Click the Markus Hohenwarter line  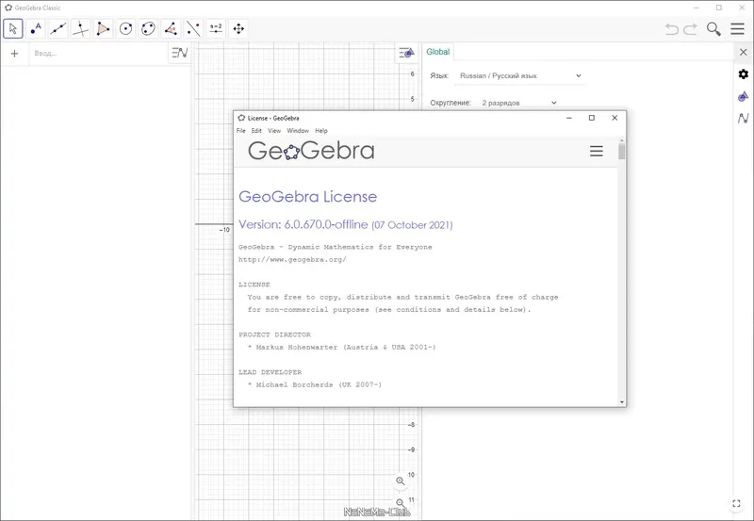(x=341, y=347)
